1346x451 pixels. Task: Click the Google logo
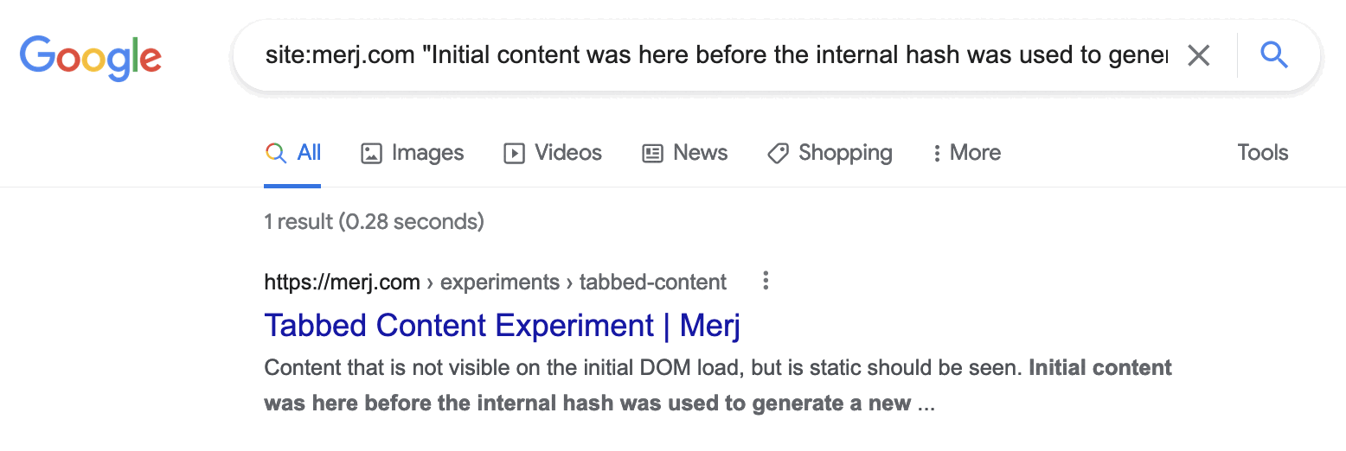90,56
